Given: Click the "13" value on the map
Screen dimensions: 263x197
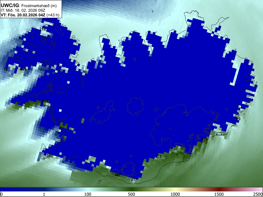Looking at the screenshot, I should [6, 69].
